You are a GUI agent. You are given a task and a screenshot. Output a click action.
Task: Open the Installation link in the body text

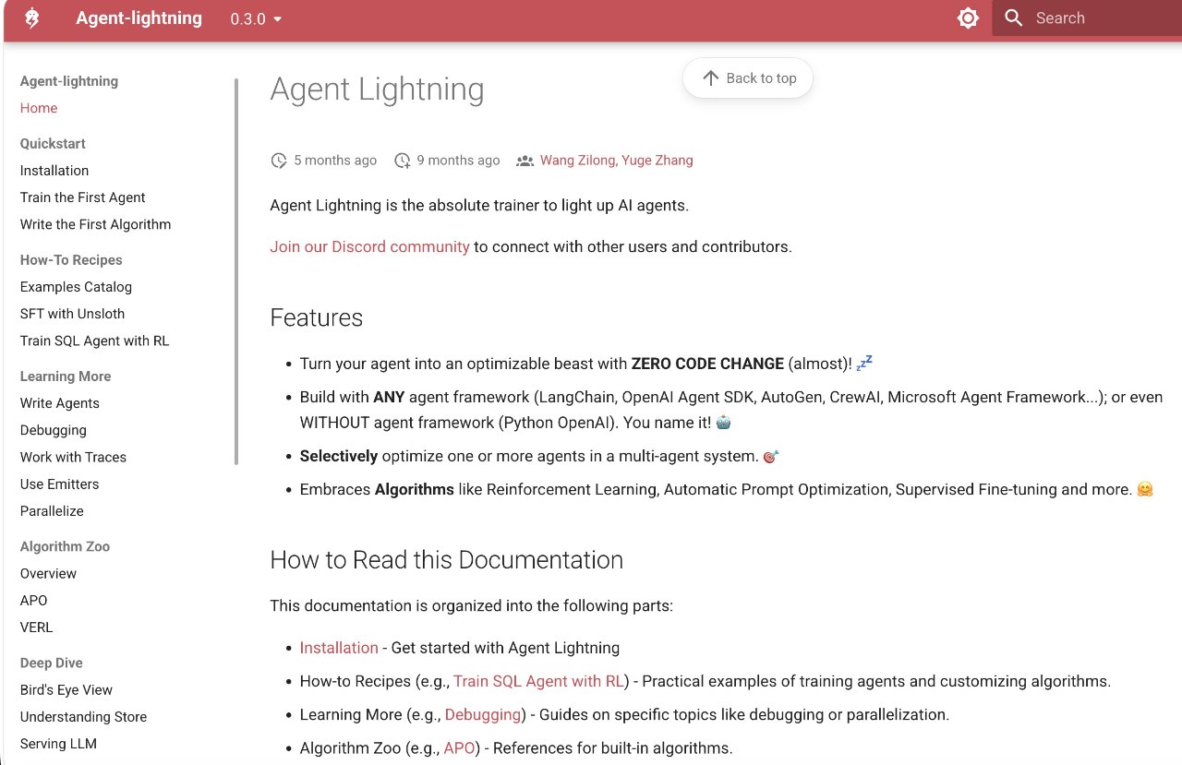pyautogui.click(x=339, y=648)
